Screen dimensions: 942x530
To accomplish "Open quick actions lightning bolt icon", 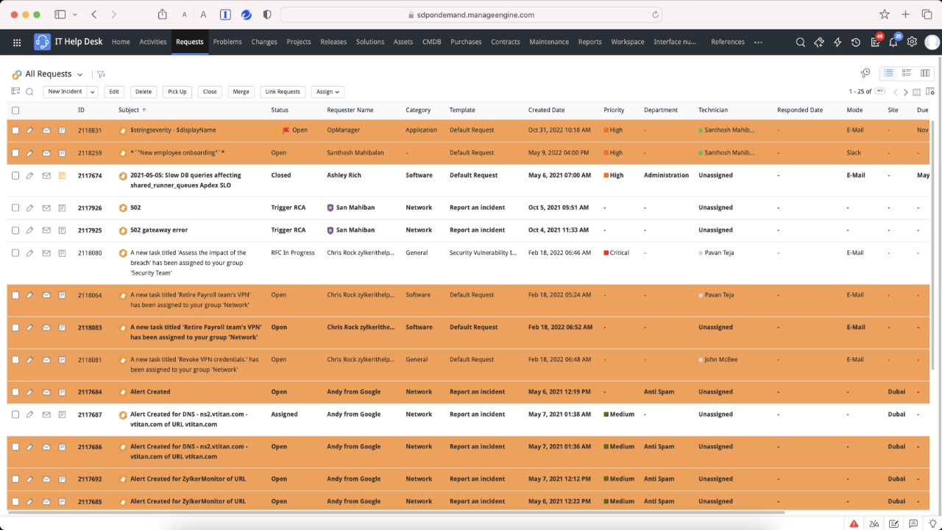I will point(837,42).
